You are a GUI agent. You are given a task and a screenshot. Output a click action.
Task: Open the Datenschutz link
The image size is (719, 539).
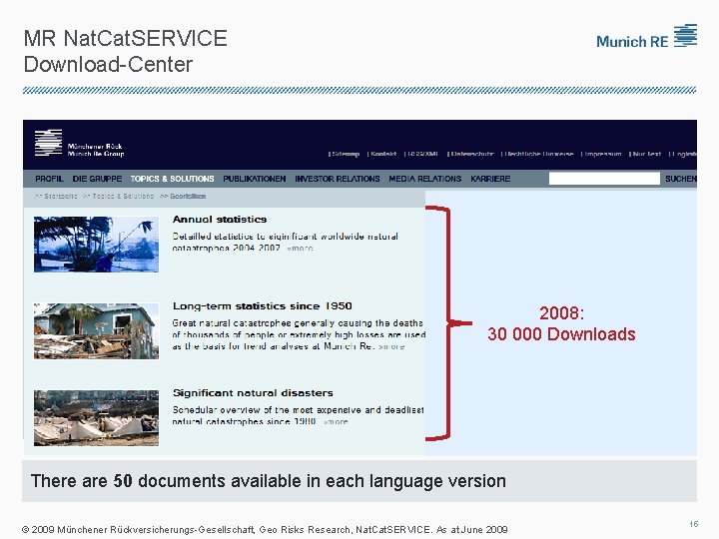(x=471, y=154)
